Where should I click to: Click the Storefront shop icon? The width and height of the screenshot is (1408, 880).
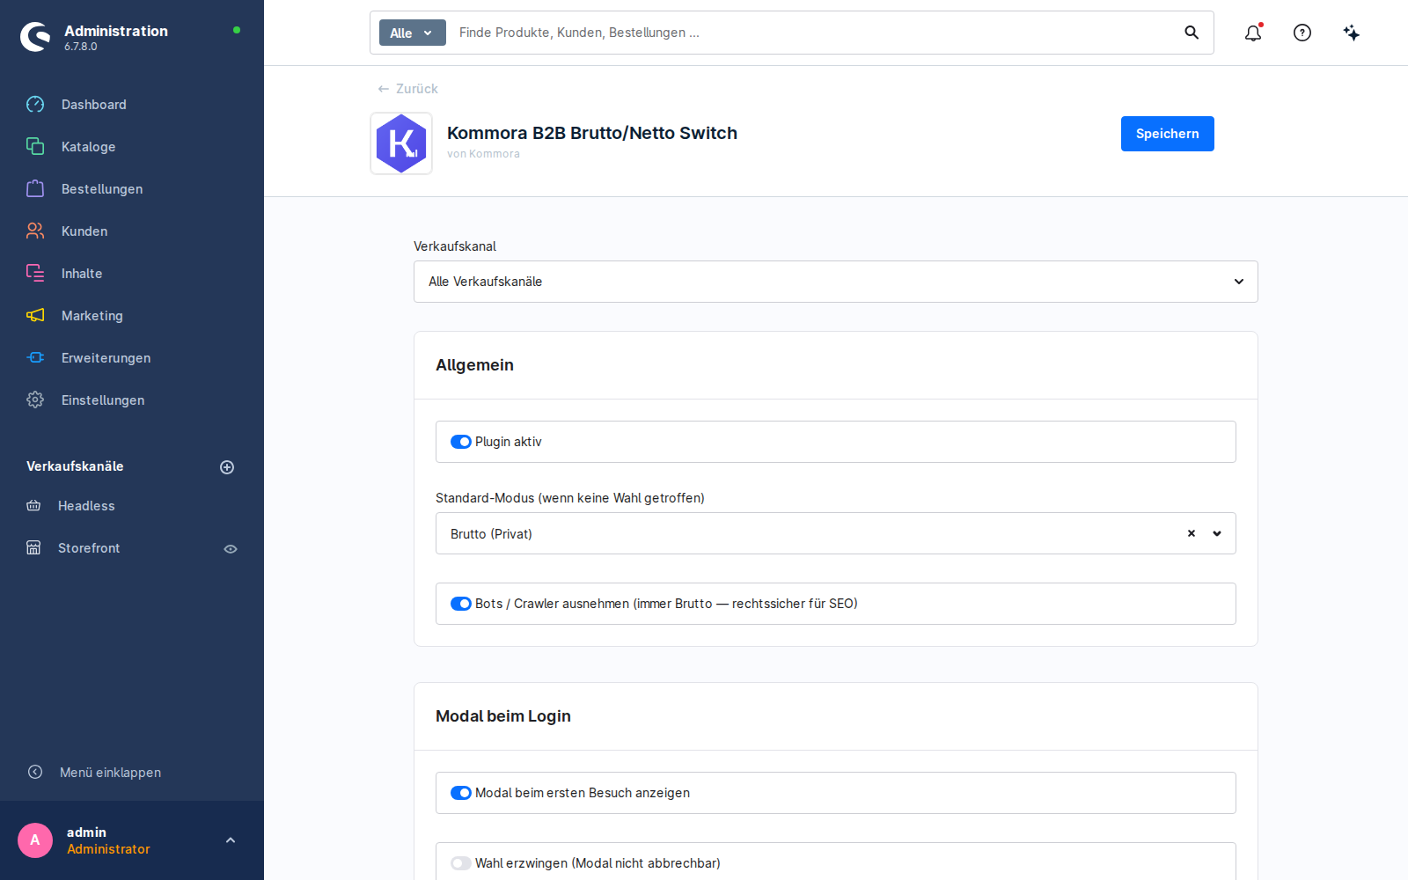point(33,548)
